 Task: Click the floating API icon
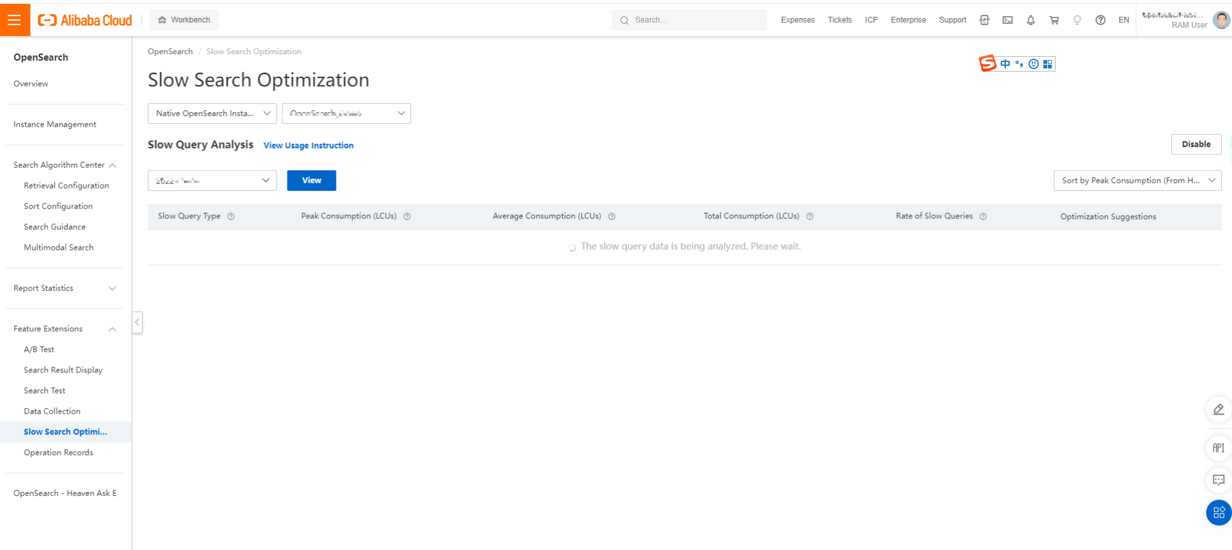(1218, 448)
